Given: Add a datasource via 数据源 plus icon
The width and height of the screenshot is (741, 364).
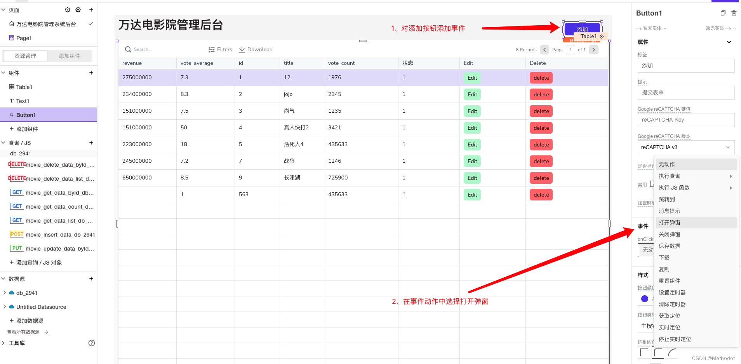Looking at the screenshot, I should coord(91,279).
